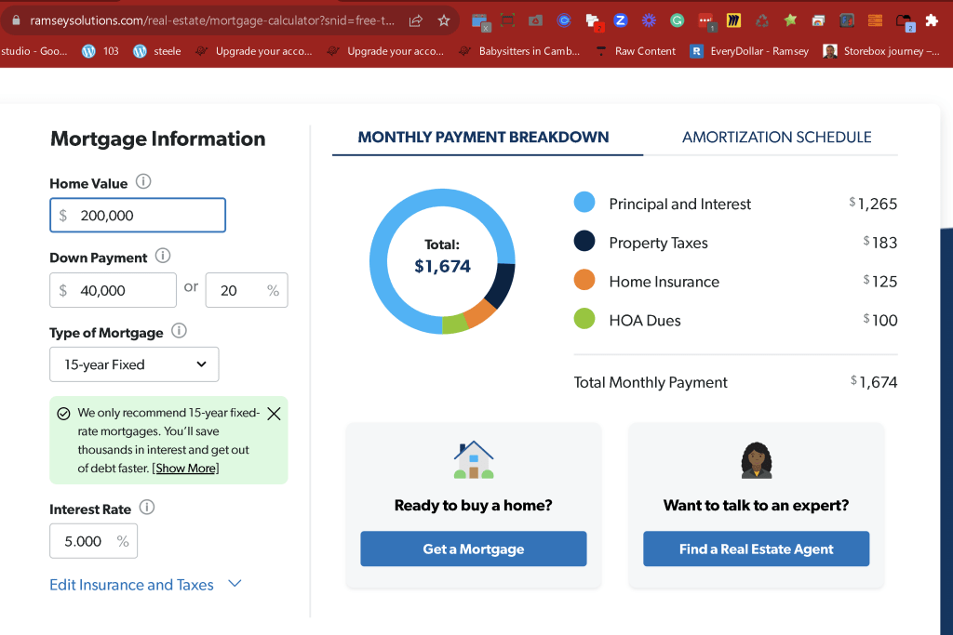Click the share page icon in address bar
This screenshot has width=953, height=635.
pyautogui.click(x=416, y=20)
